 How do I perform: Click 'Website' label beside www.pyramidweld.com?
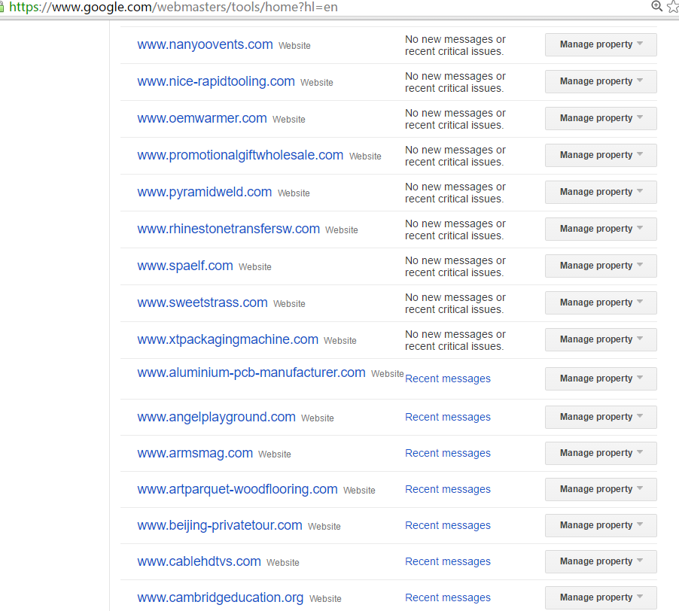point(294,193)
